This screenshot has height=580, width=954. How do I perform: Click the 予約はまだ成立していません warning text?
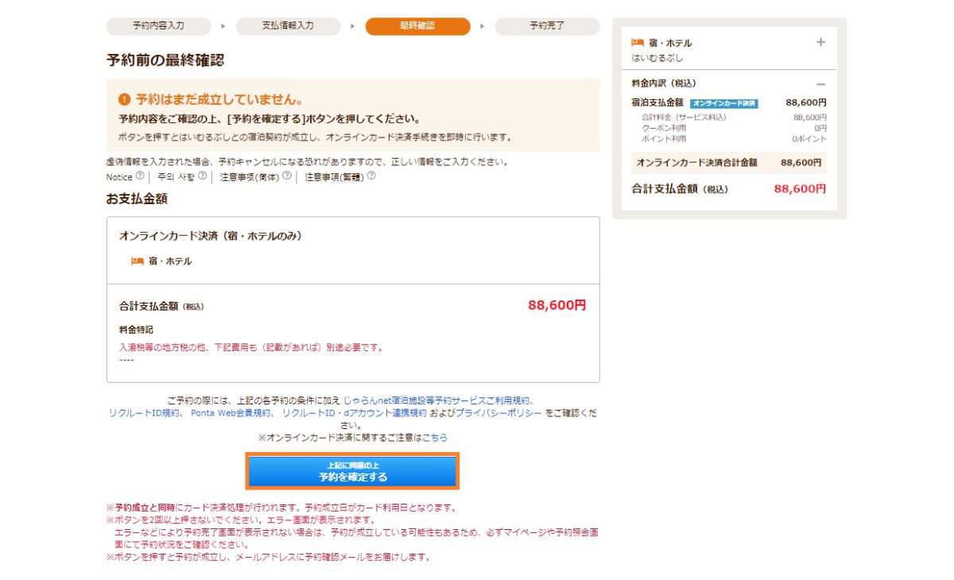point(219,100)
